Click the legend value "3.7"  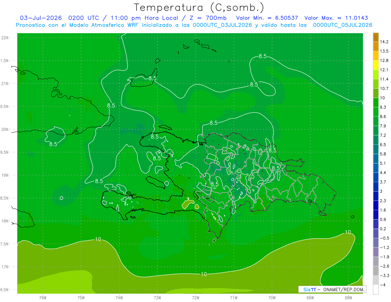click(383, 182)
